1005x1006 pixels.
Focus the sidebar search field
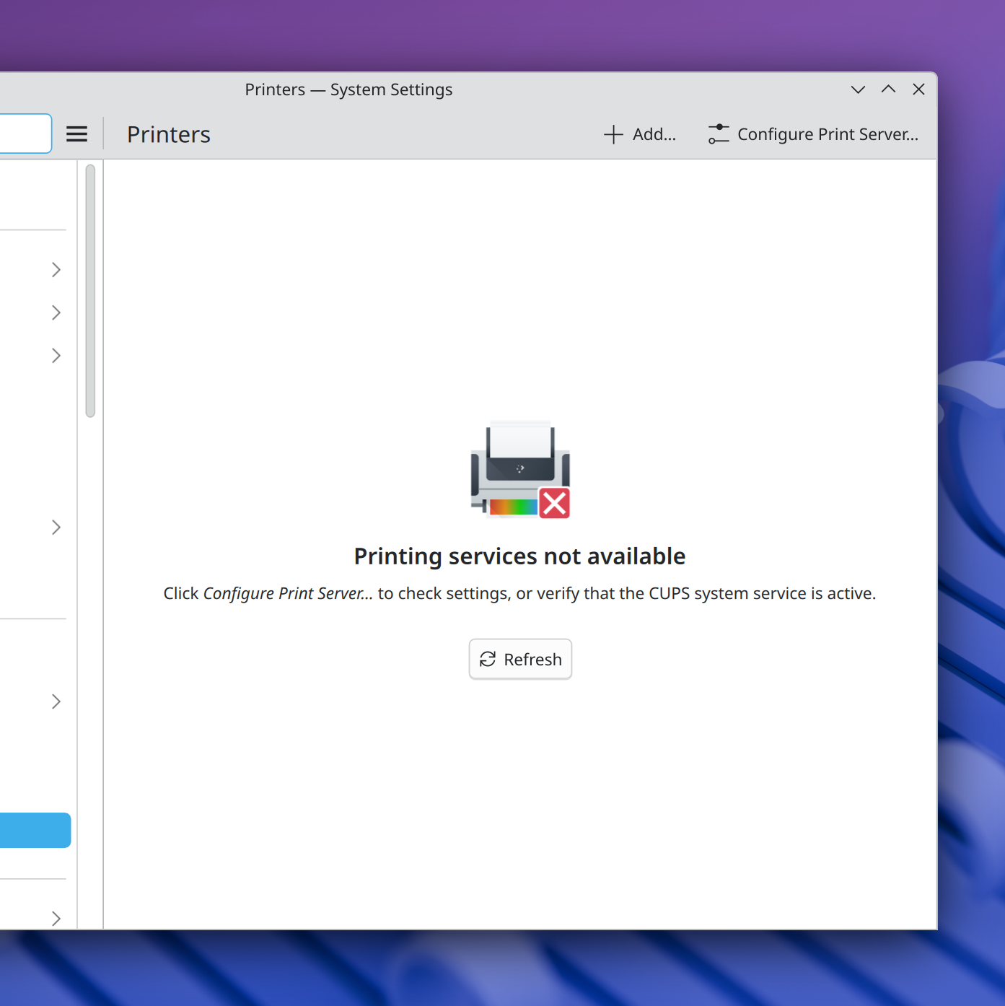(x=25, y=134)
